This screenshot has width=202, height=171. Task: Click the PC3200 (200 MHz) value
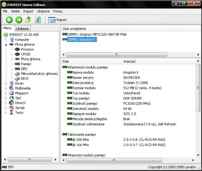(x=137, y=103)
